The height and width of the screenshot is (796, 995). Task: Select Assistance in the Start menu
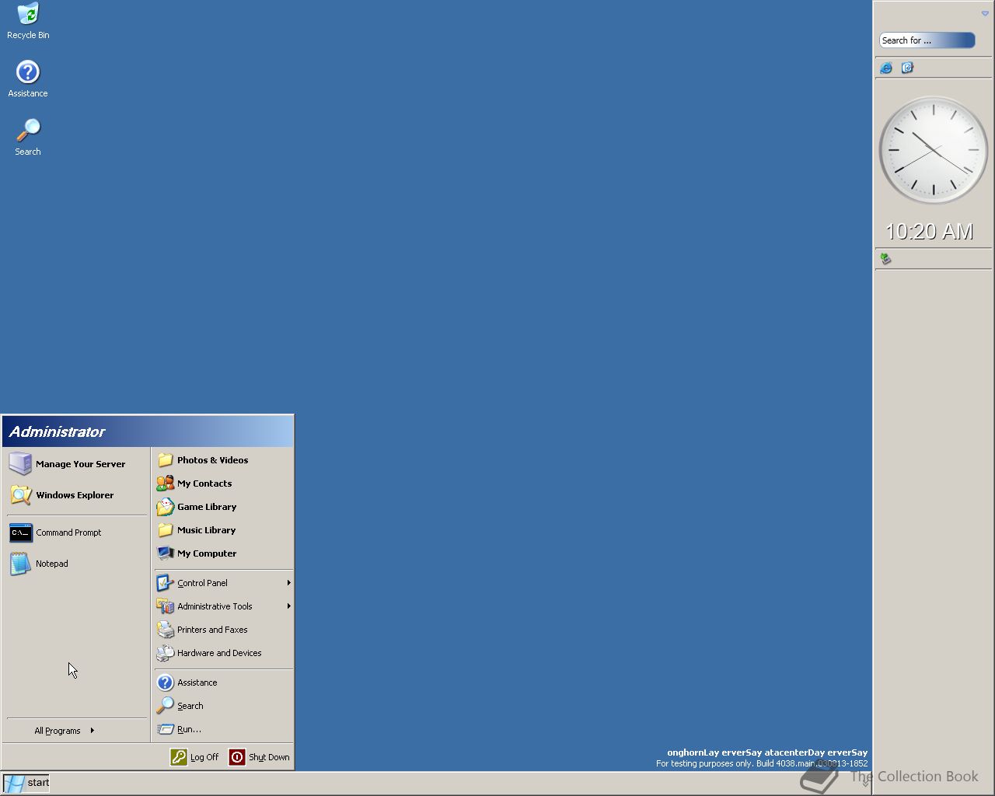point(223,683)
